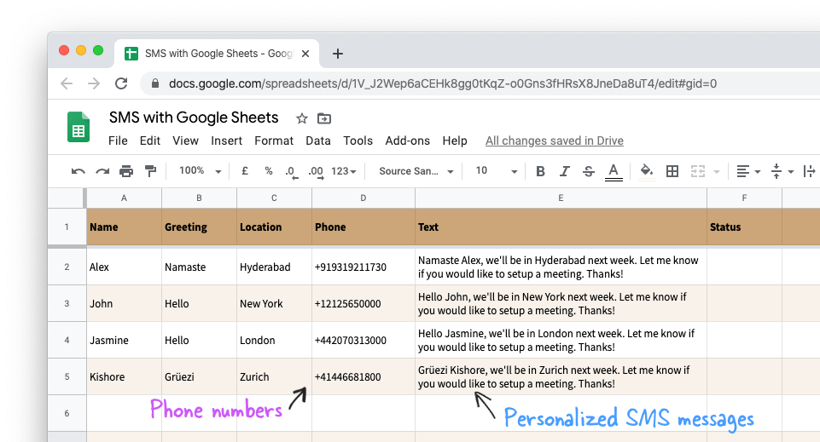
Task: Select the Zurich location cell
Action: tap(274, 376)
